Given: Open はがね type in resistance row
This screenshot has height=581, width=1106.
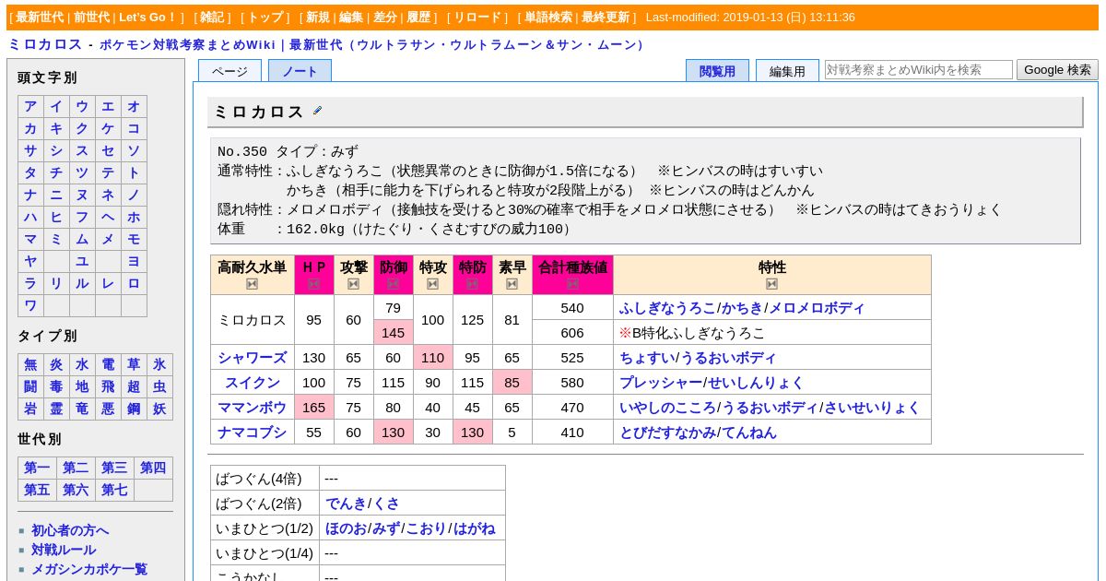Looking at the screenshot, I should 475,528.
